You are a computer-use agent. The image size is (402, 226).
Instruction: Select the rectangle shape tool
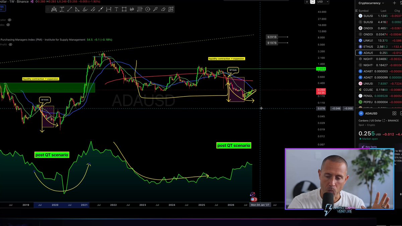pyautogui.click(x=124, y=9)
